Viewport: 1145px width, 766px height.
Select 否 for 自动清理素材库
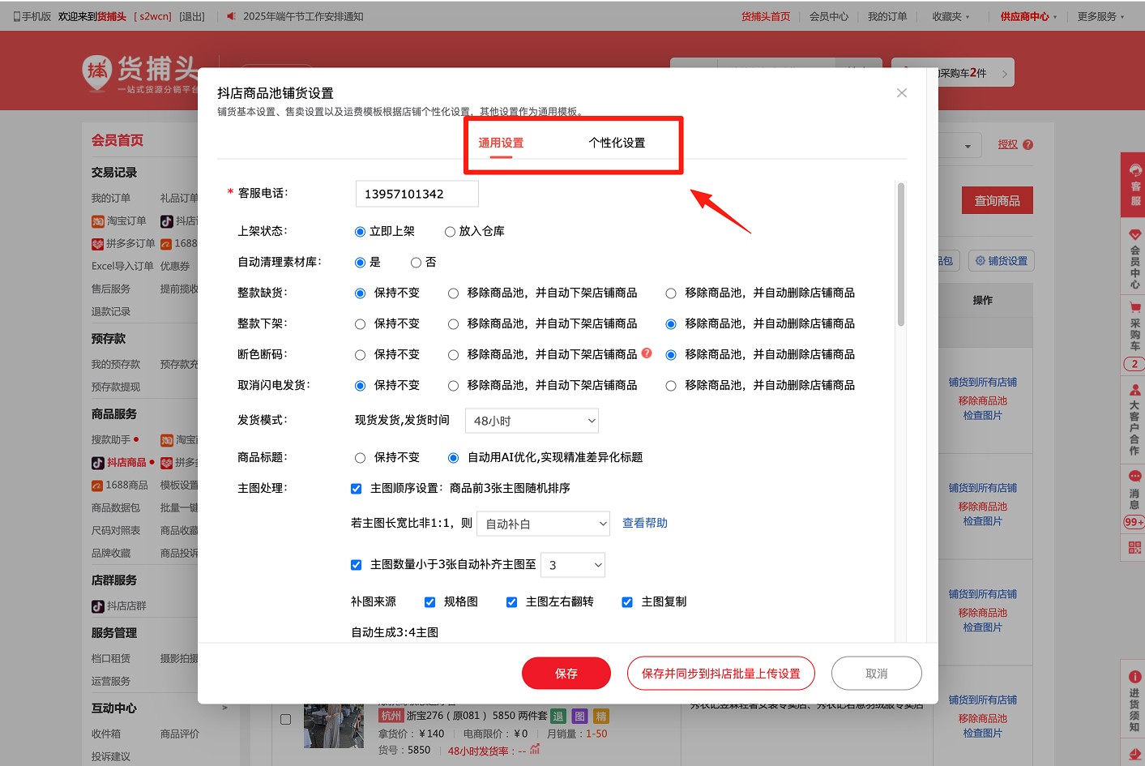coord(416,263)
